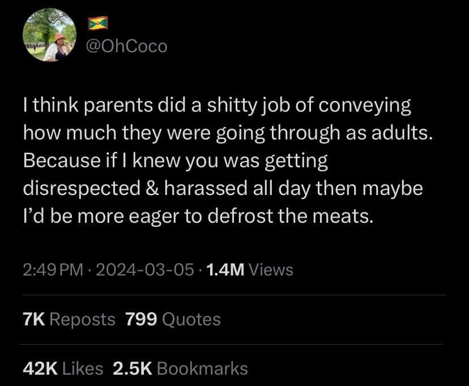Click 'Views' label next to 1.4M
Viewport: 469px width, 386px height.
271,270
